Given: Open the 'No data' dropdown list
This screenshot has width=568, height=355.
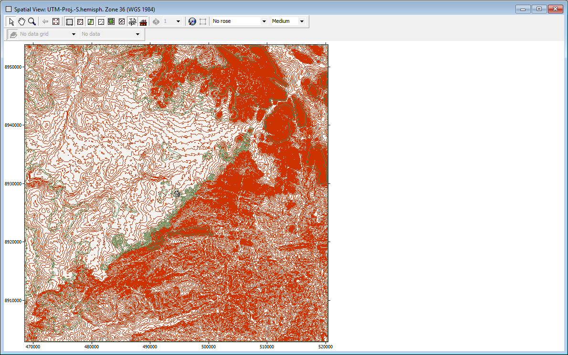Looking at the screenshot, I should pos(137,34).
